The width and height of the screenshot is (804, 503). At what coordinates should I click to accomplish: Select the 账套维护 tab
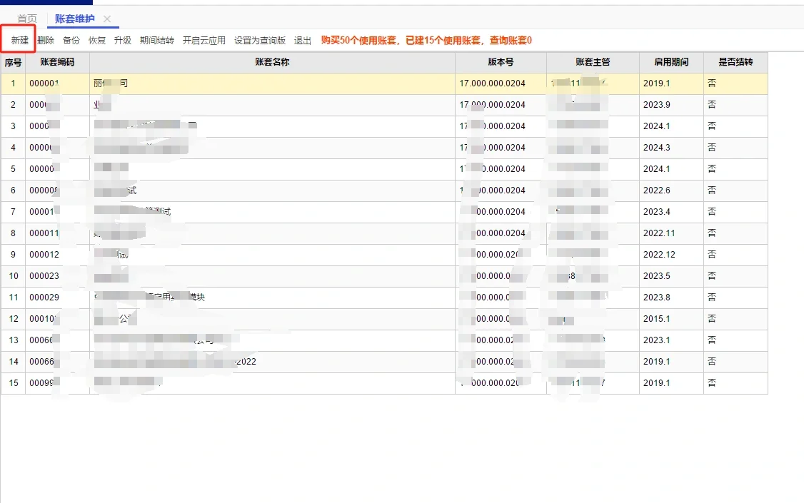point(75,19)
